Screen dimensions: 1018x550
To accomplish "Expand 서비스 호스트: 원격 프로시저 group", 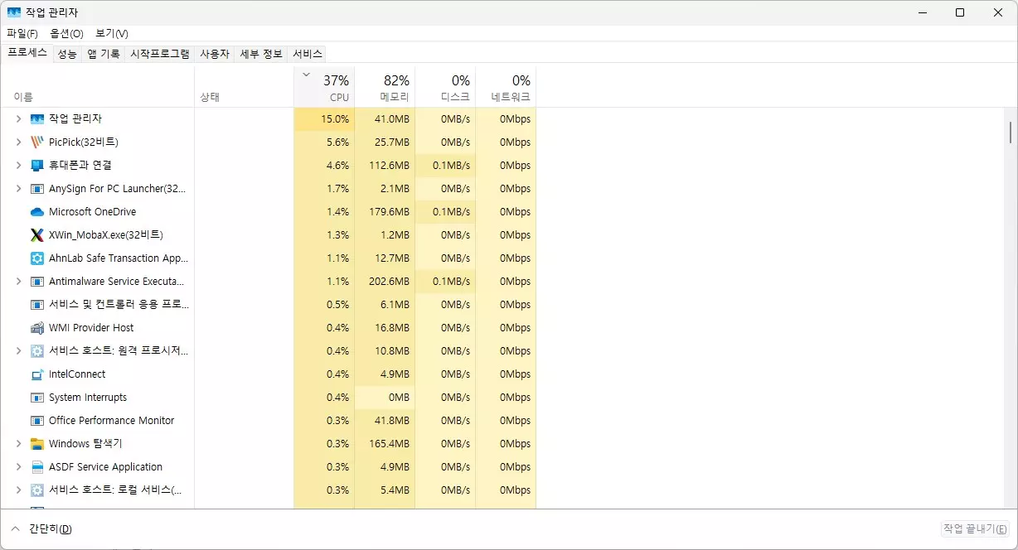I will point(18,351).
